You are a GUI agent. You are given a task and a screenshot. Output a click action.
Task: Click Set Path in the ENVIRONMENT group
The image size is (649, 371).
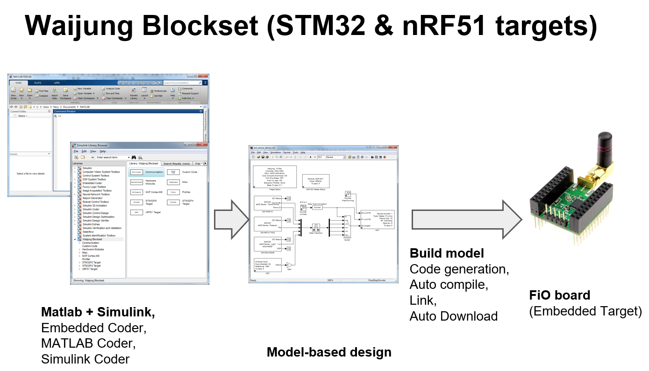[156, 96]
